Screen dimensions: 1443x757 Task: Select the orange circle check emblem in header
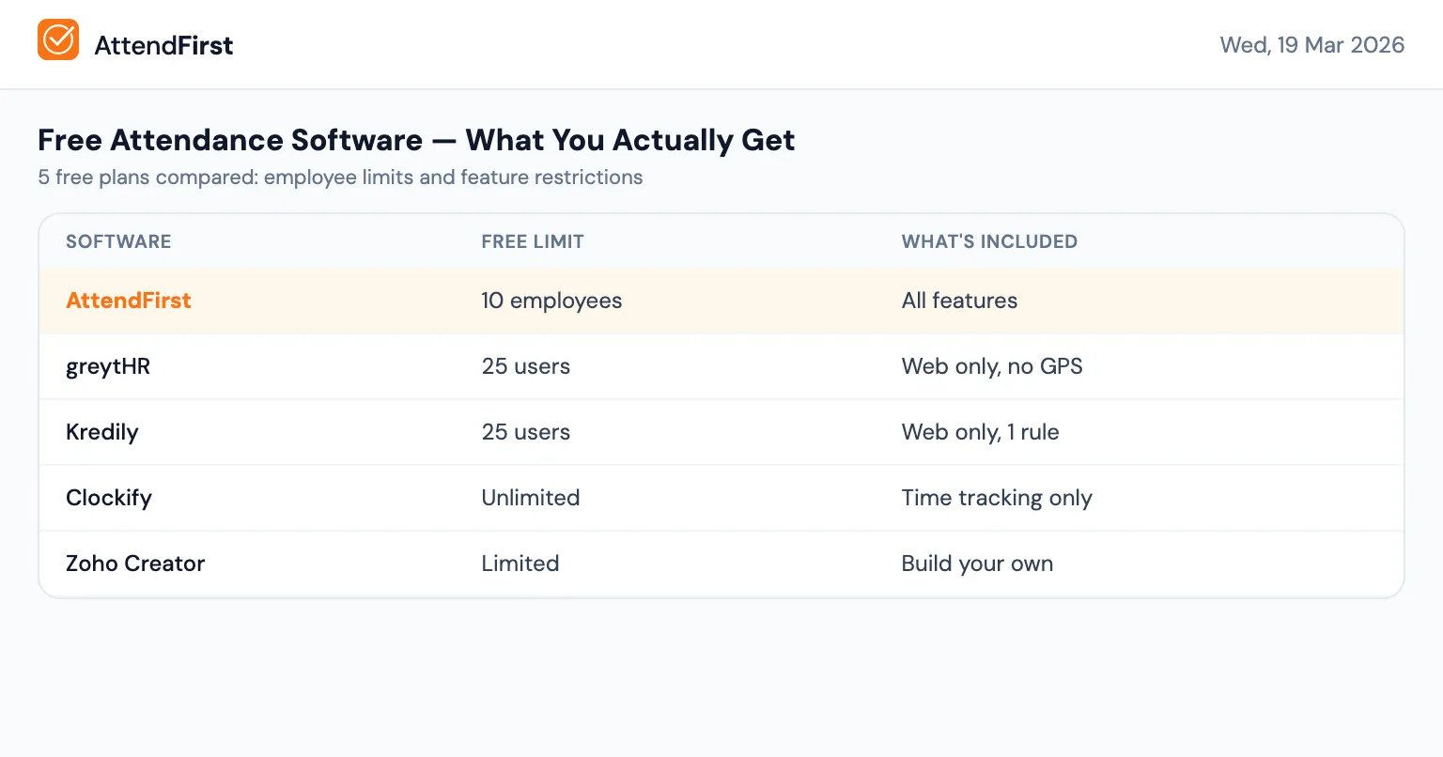(x=58, y=39)
